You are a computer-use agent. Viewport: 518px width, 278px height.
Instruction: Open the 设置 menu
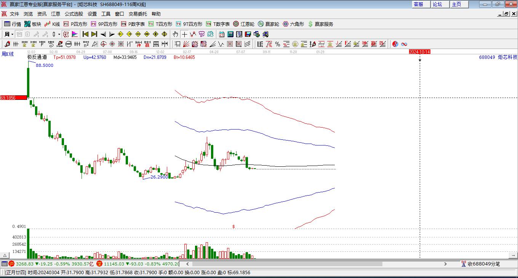coord(92,14)
